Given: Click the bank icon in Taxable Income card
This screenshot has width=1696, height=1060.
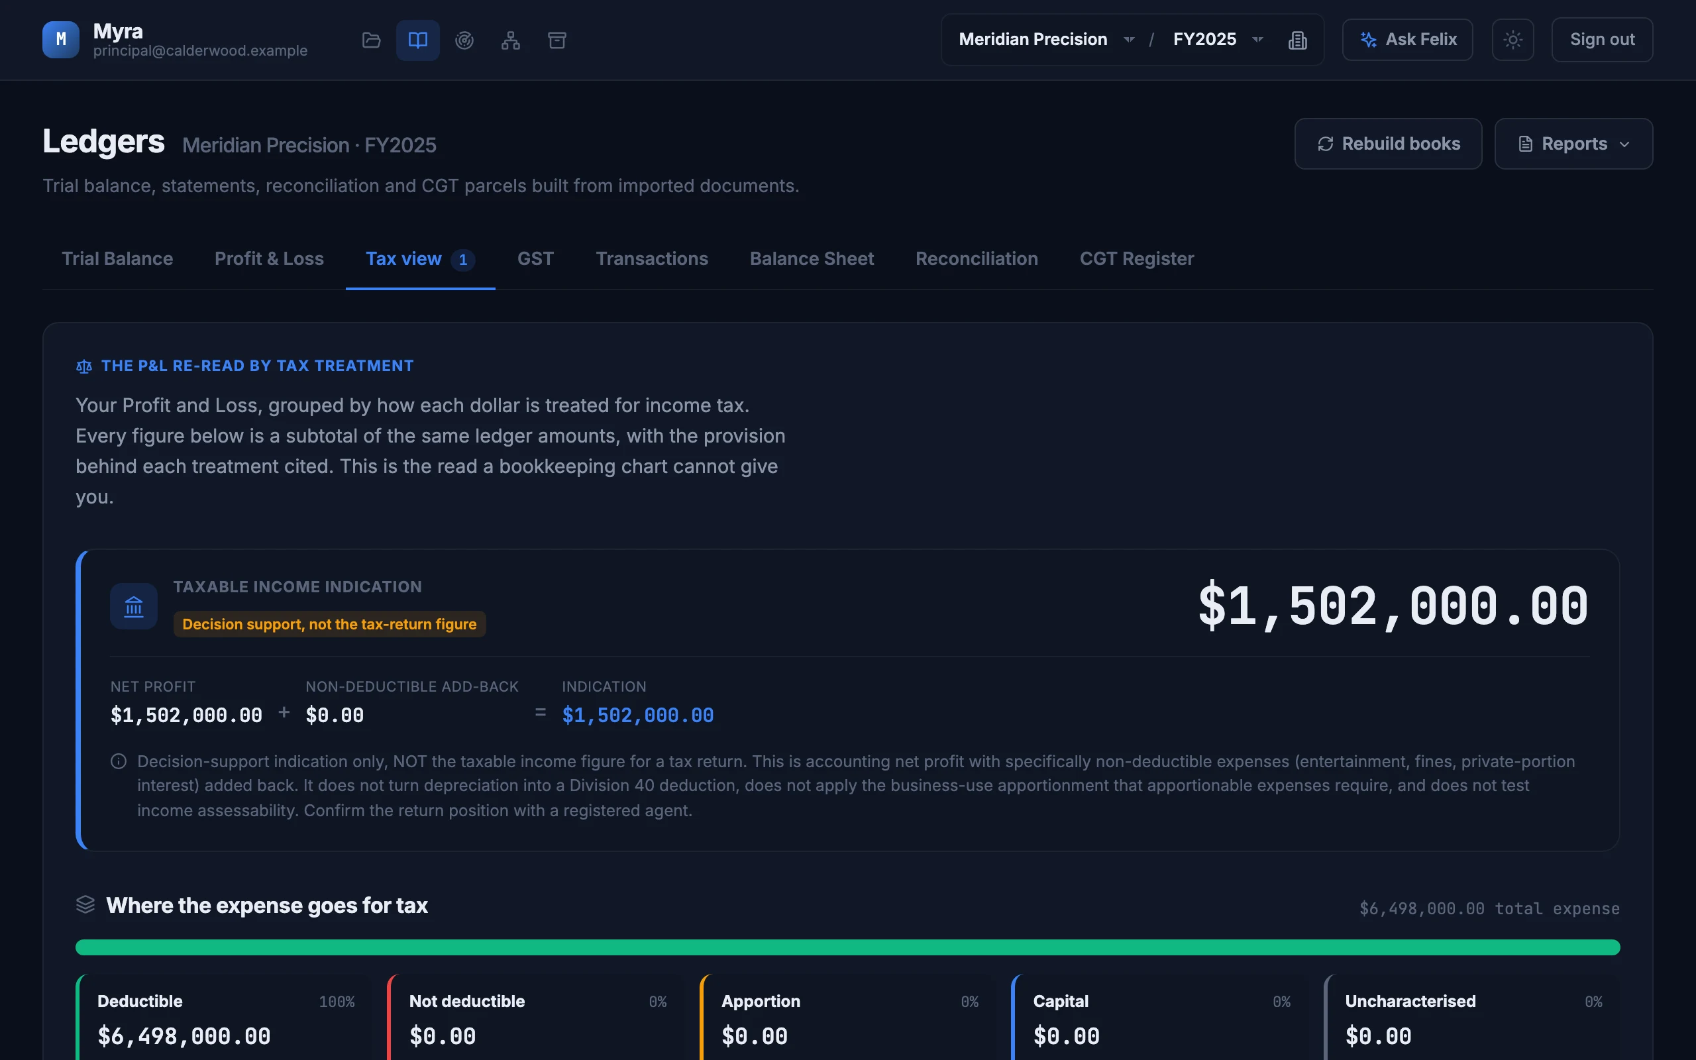Looking at the screenshot, I should tap(134, 606).
